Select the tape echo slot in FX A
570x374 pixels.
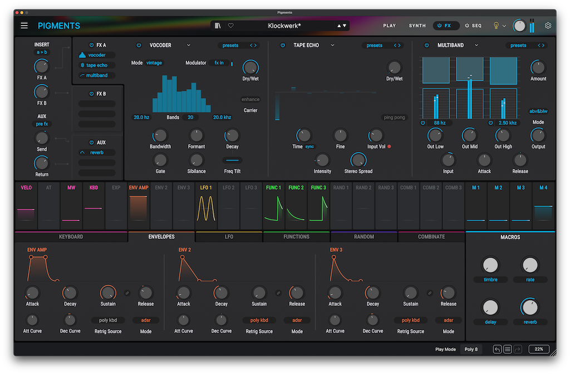pos(97,65)
